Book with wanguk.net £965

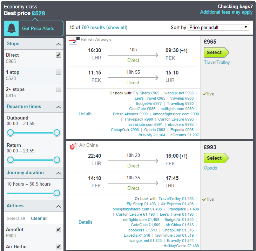coord(179,93)
